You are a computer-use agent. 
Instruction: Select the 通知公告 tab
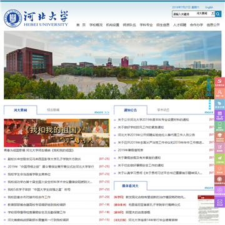tap(131, 110)
